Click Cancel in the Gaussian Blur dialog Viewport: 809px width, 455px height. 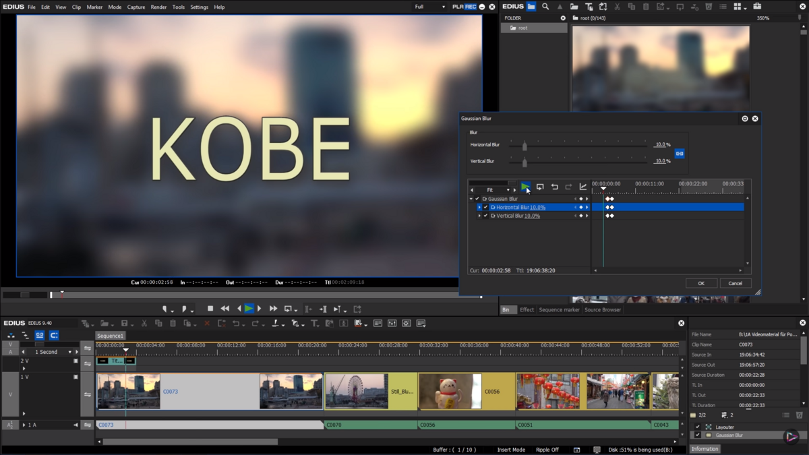point(736,283)
